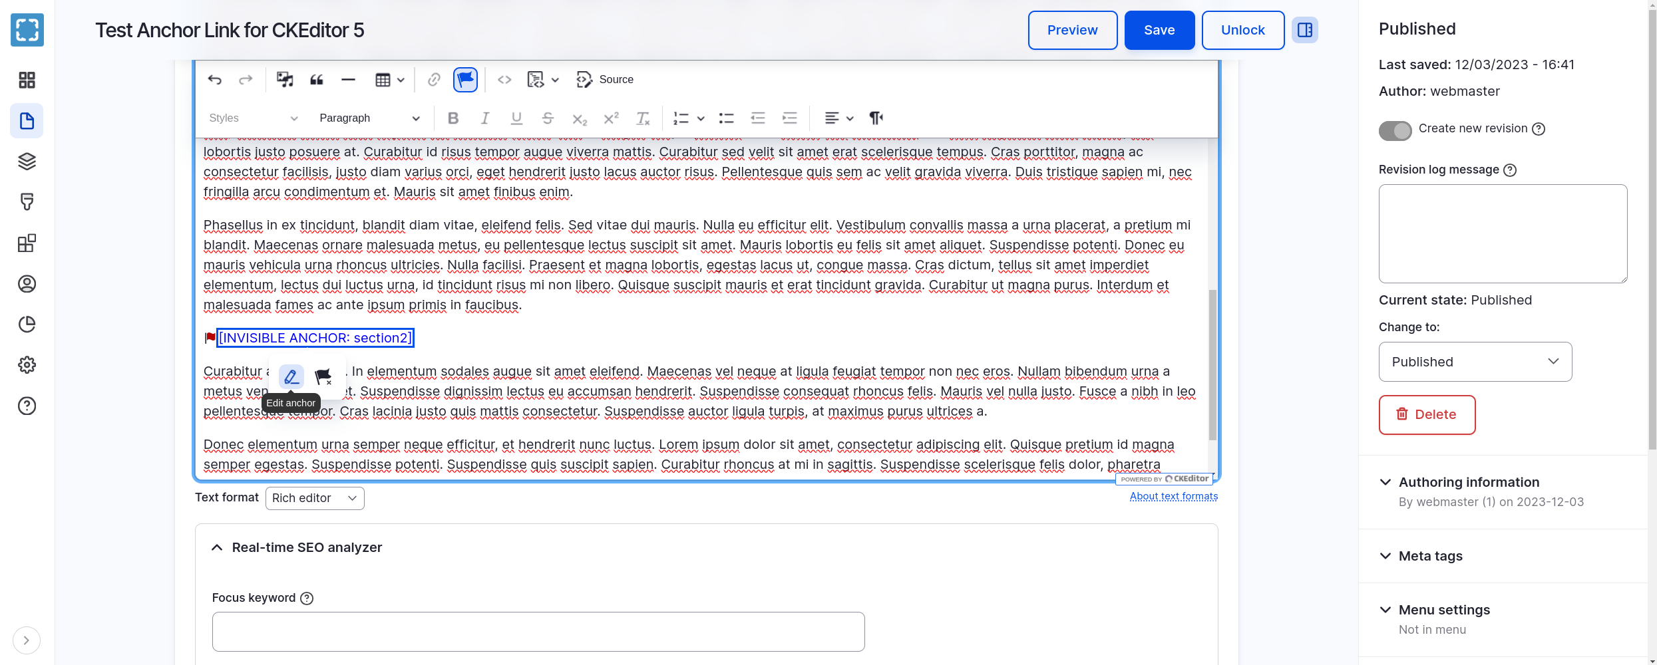Viewport: 1657px width, 665px height.
Task: Click the Undo arrow icon
Action: tap(214, 80)
